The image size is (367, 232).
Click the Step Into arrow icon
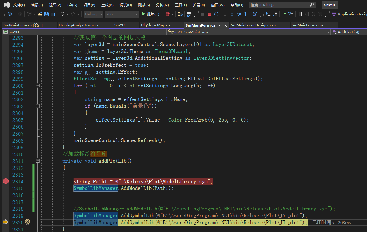pos(232,14)
